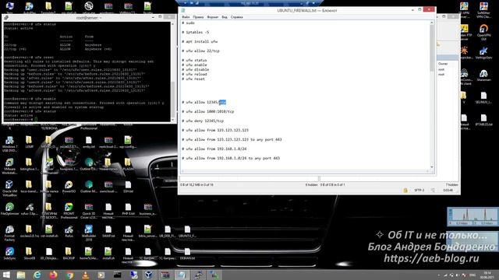Open File Explorer from the taskbar
Image resolution: width=499 pixels, height=280 pixels.
(x=21, y=275)
